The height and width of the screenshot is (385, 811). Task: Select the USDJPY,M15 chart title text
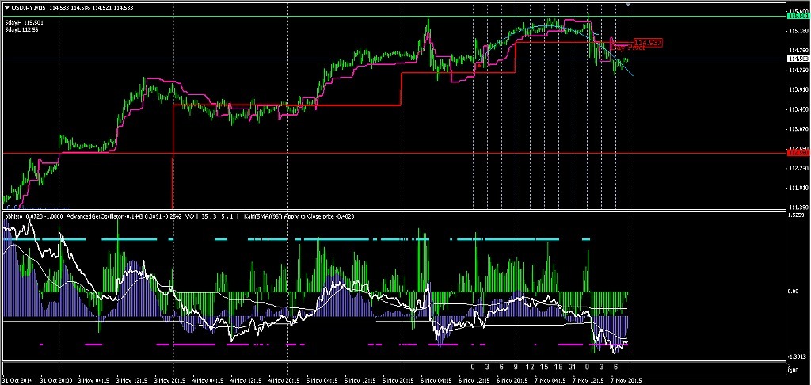point(29,7)
